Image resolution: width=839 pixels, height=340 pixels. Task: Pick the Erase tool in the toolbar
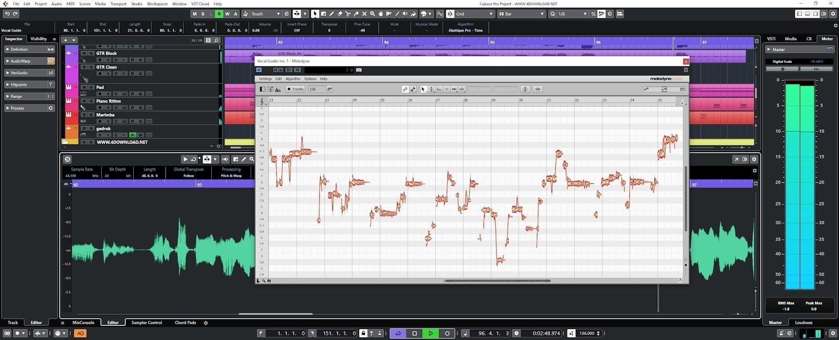[339, 14]
